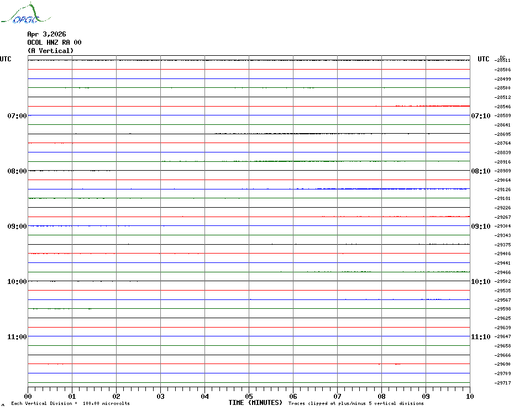Screen dimensions: 514x411
Task: Click the 07:00 time label on left axis
Action: [17, 116]
